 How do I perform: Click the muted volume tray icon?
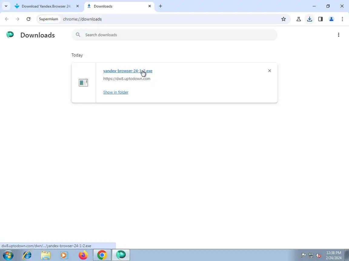pyautogui.click(x=318, y=255)
